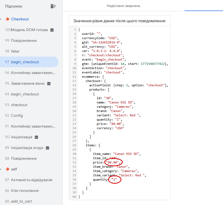Image resolution: width=223 pixels, height=205 pixels.
Task: Click code icon next to Ініціалізація згоди
Action: click(47, 148)
